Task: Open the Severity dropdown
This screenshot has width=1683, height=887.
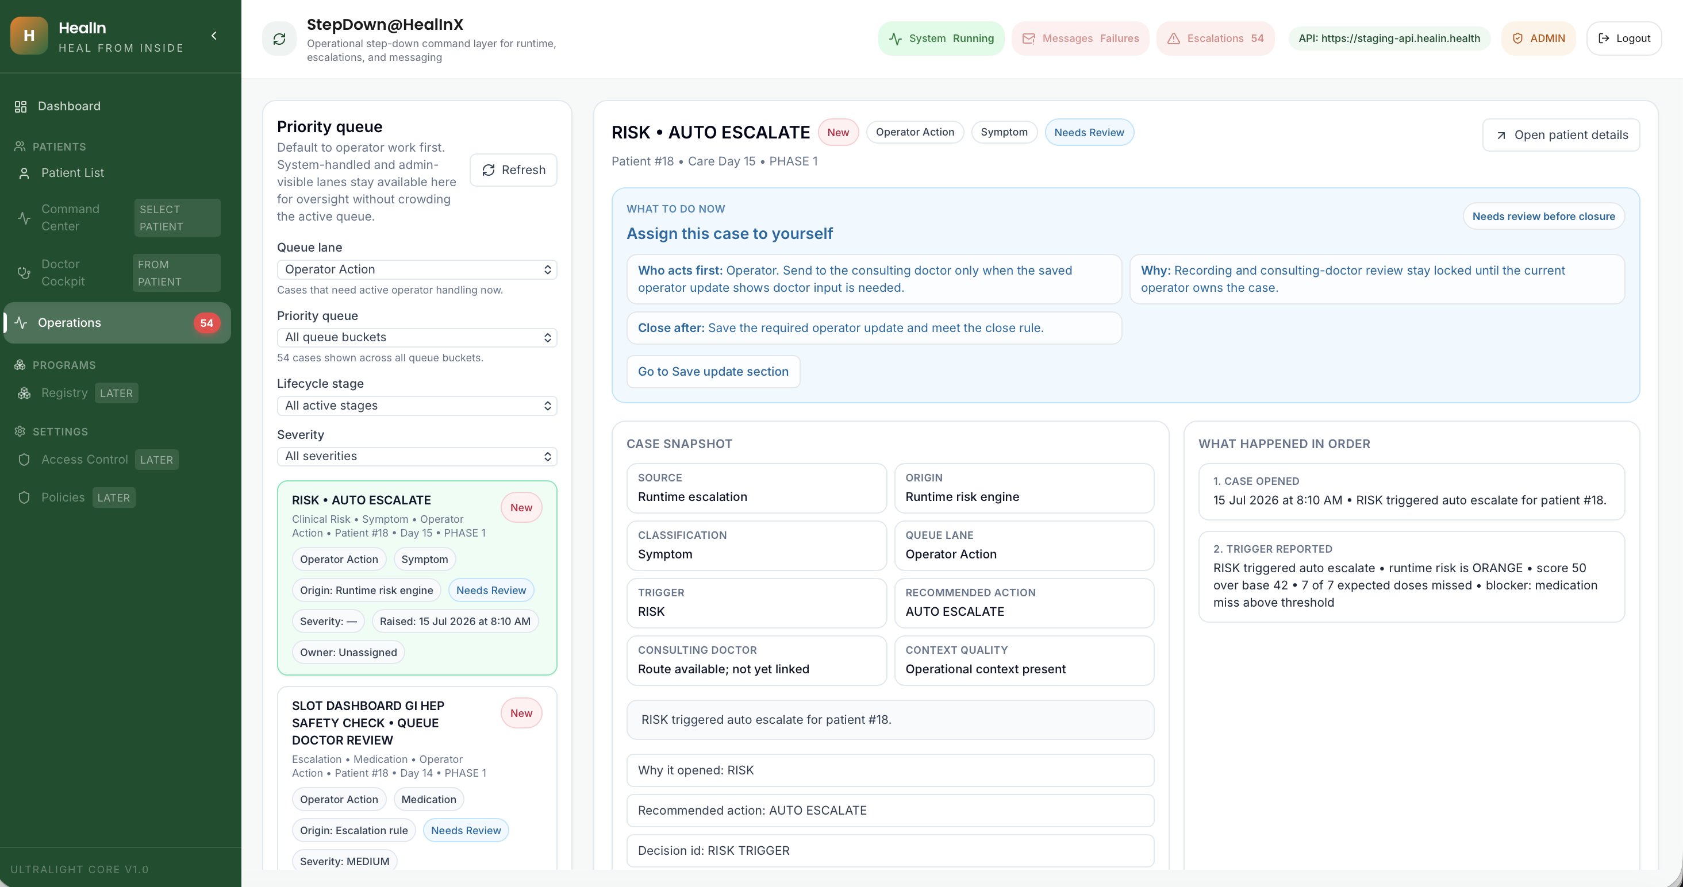Action: (417, 457)
